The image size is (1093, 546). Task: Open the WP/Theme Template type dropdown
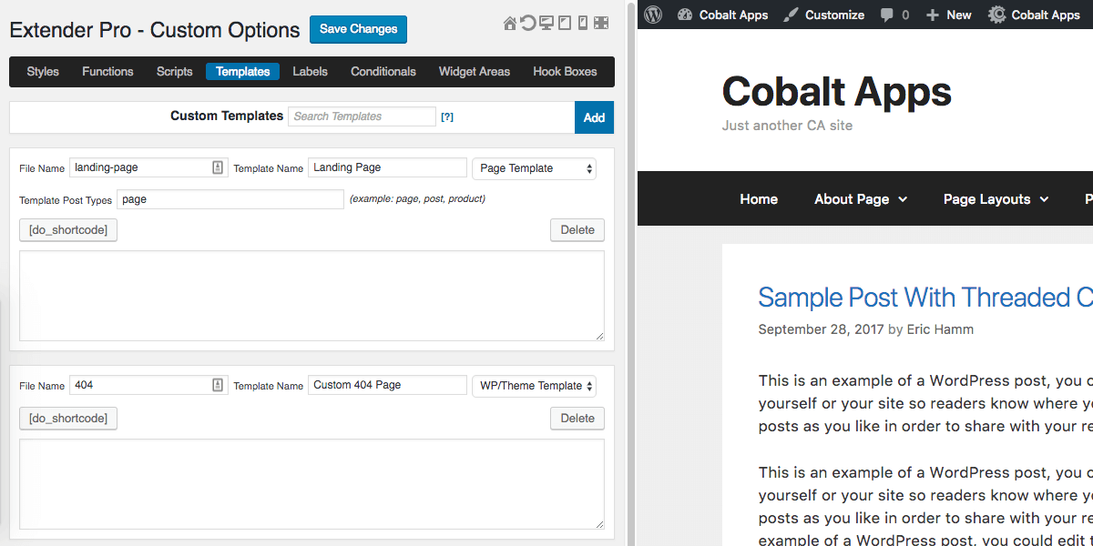tap(534, 386)
